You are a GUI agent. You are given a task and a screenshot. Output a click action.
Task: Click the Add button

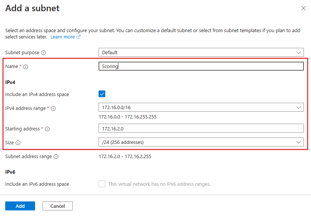click(20, 206)
